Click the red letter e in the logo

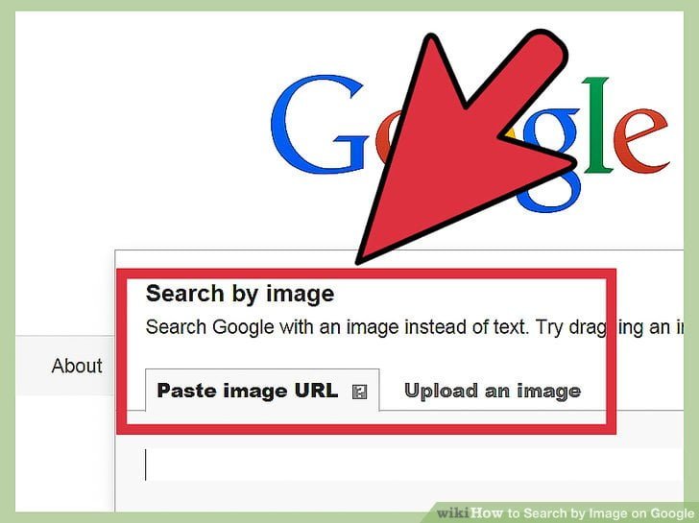click(x=641, y=140)
